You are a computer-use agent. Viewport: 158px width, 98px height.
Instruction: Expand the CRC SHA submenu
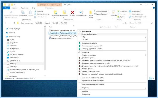click(x=112, y=40)
